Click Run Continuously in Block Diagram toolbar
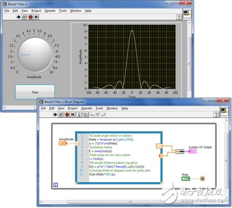232x208 pixels. [x=60, y=115]
